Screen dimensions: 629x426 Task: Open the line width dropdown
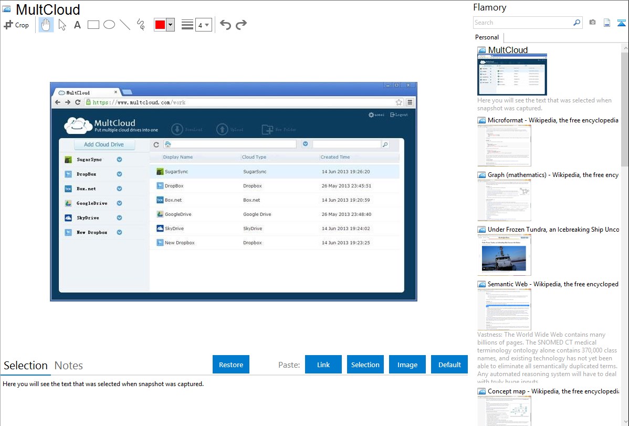point(203,25)
